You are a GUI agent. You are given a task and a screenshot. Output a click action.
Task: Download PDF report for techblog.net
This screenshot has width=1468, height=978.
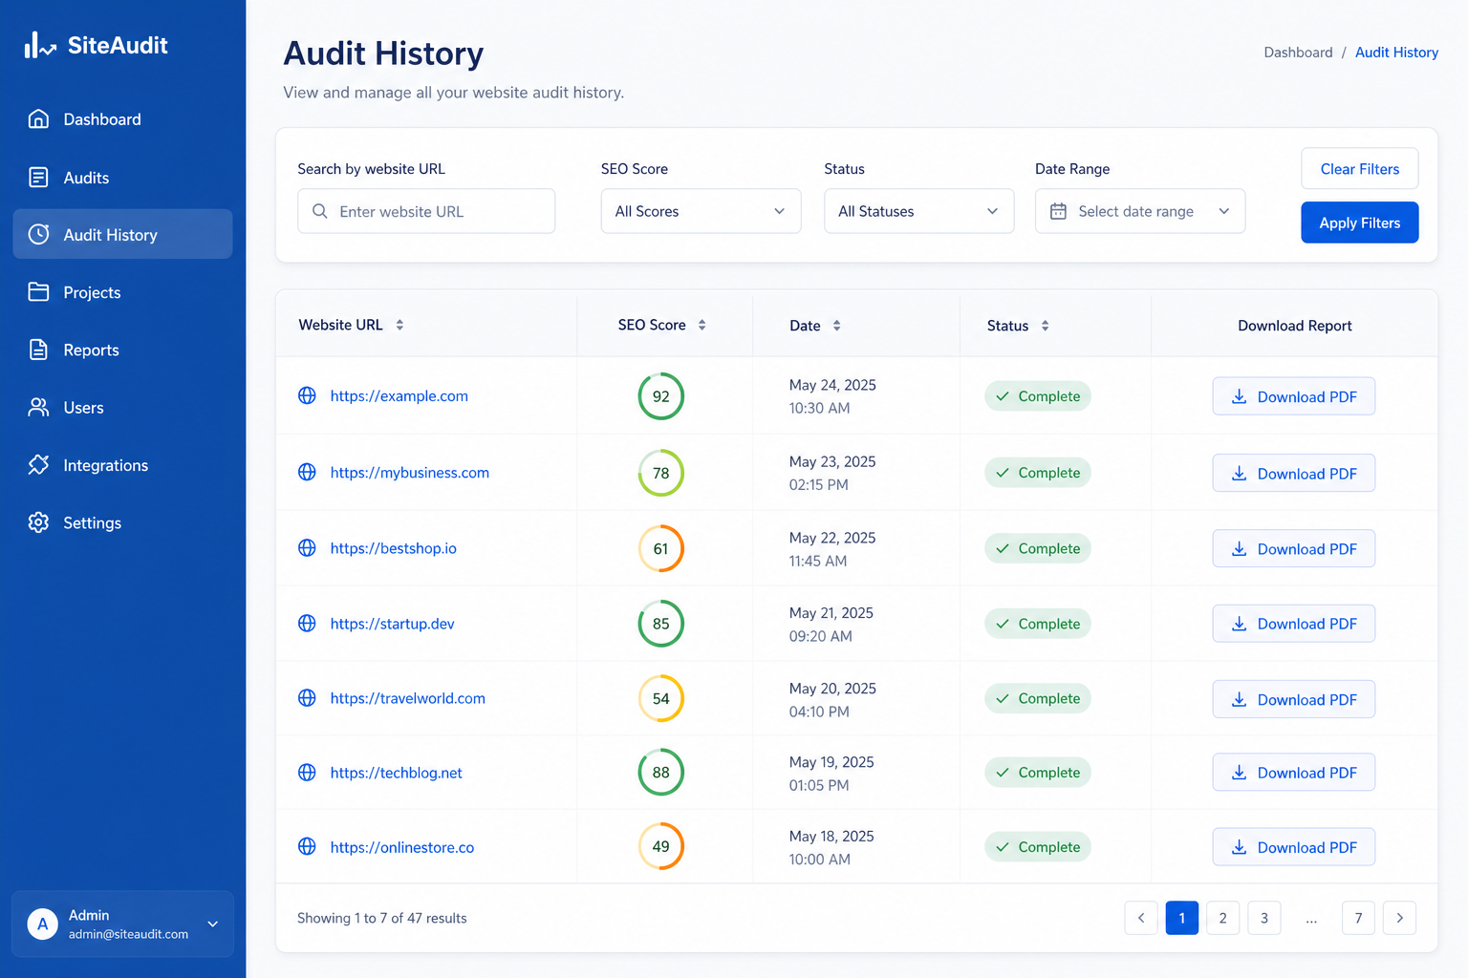[x=1293, y=773]
